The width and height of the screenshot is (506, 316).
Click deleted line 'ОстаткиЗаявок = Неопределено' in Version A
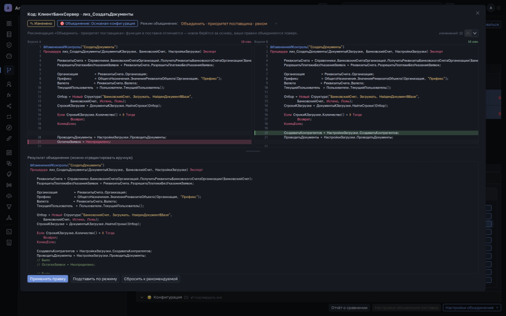pyautogui.click(x=139, y=142)
